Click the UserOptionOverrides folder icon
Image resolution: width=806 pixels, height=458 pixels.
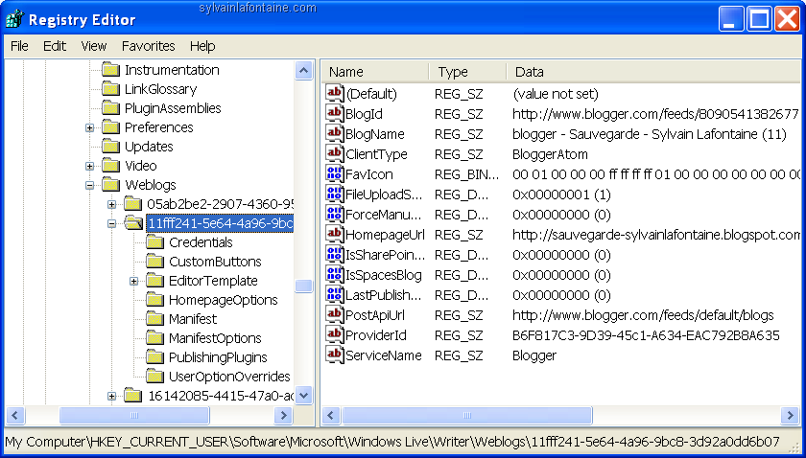[154, 377]
